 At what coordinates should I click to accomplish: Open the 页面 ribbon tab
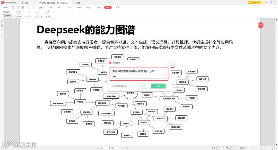click(98, 8)
